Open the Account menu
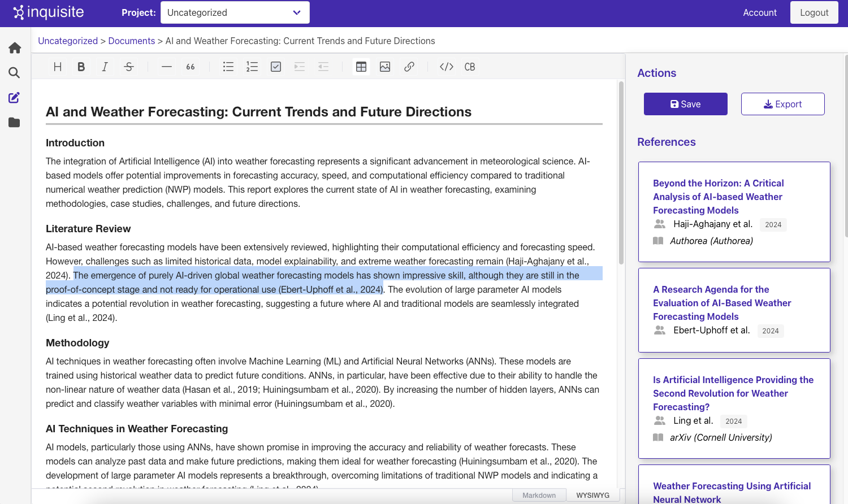 pos(760,12)
